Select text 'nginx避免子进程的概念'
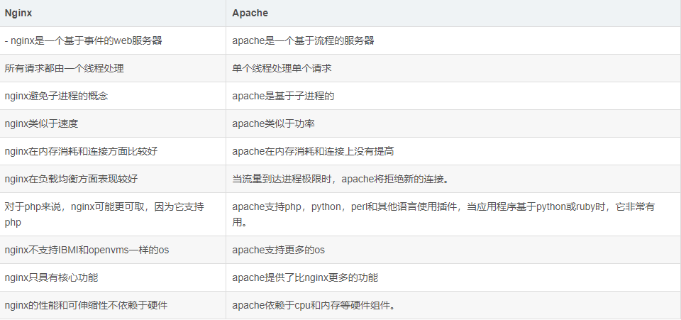Image resolution: width=681 pixels, height=320 pixels. (x=57, y=96)
